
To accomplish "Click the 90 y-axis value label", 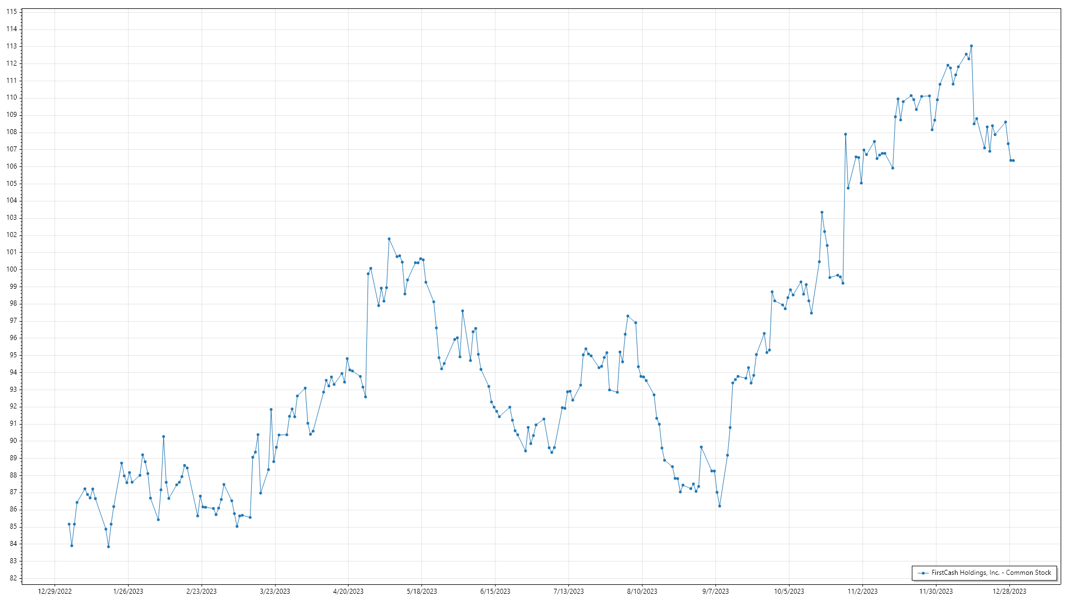I will [13, 441].
